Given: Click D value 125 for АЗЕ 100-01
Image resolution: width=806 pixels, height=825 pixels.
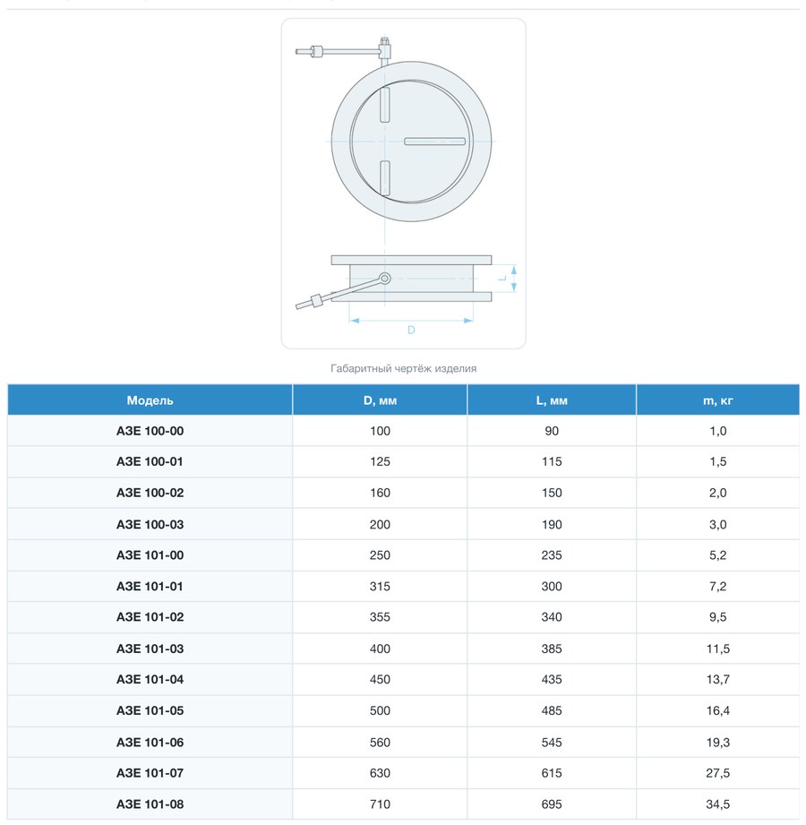Looking at the screenshot, I should point(380,461).
